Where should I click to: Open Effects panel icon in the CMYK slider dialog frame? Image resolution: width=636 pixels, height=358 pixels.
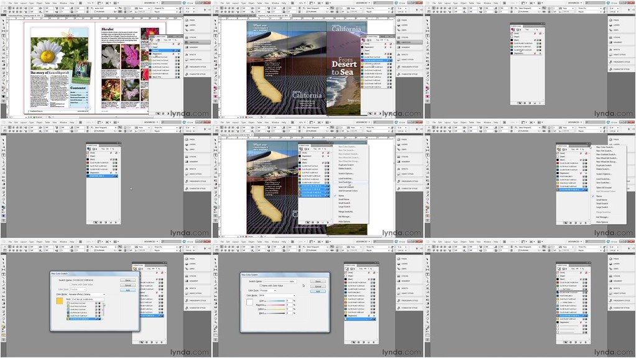click(399, 288)
